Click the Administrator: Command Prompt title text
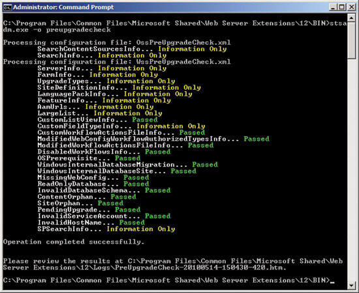 pos(63,7)
